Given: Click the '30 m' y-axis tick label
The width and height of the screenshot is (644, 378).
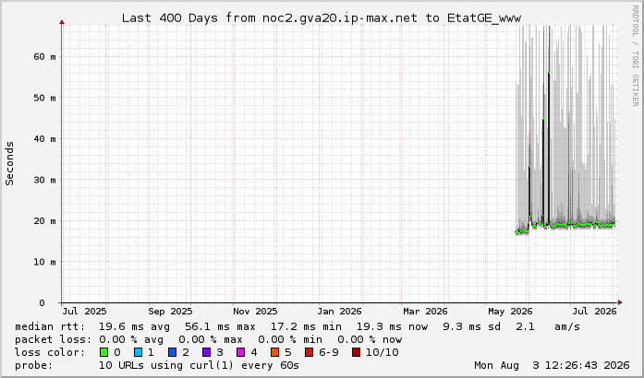Looking at the screenshot, I should pos(44,180).
